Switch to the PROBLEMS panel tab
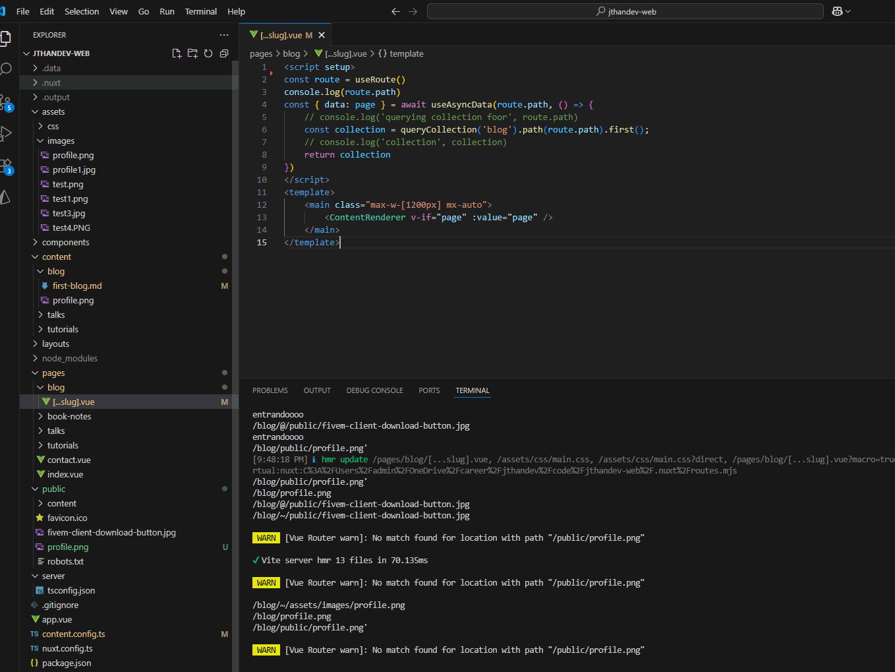 pos(270,390)
